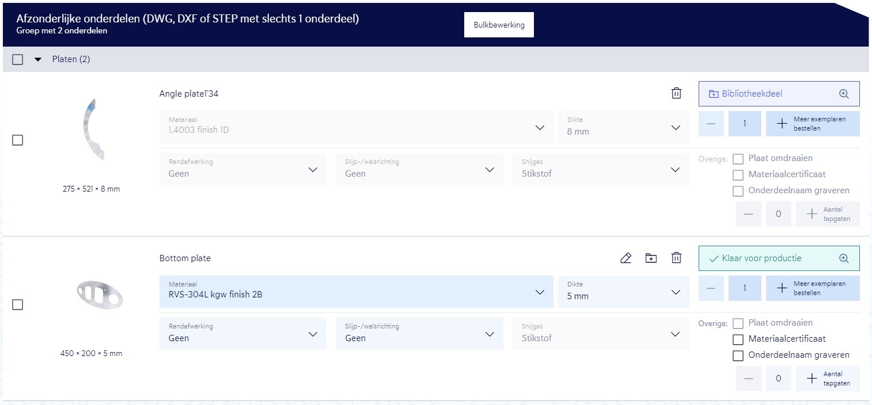The width and height of the screenshot is (872, 405).
Task: Increase tapgaten count for Bottom plate
Action: 828,379
